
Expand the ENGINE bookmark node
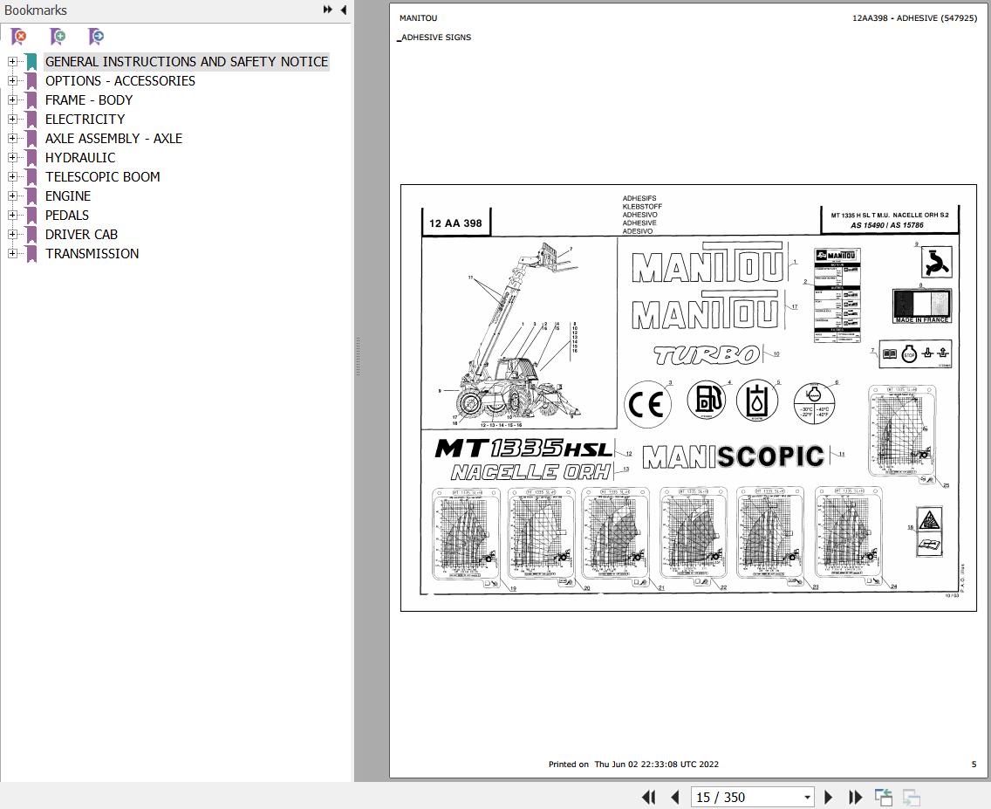[12, 196]
